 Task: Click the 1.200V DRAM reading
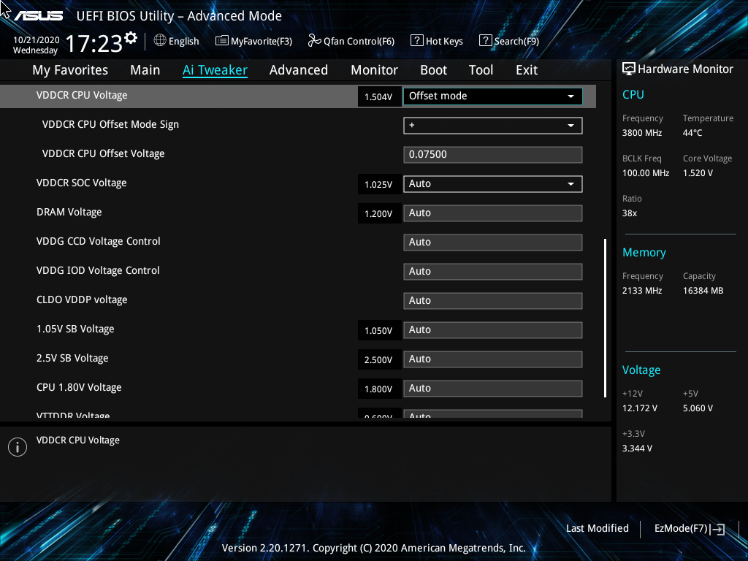point(378,214)
